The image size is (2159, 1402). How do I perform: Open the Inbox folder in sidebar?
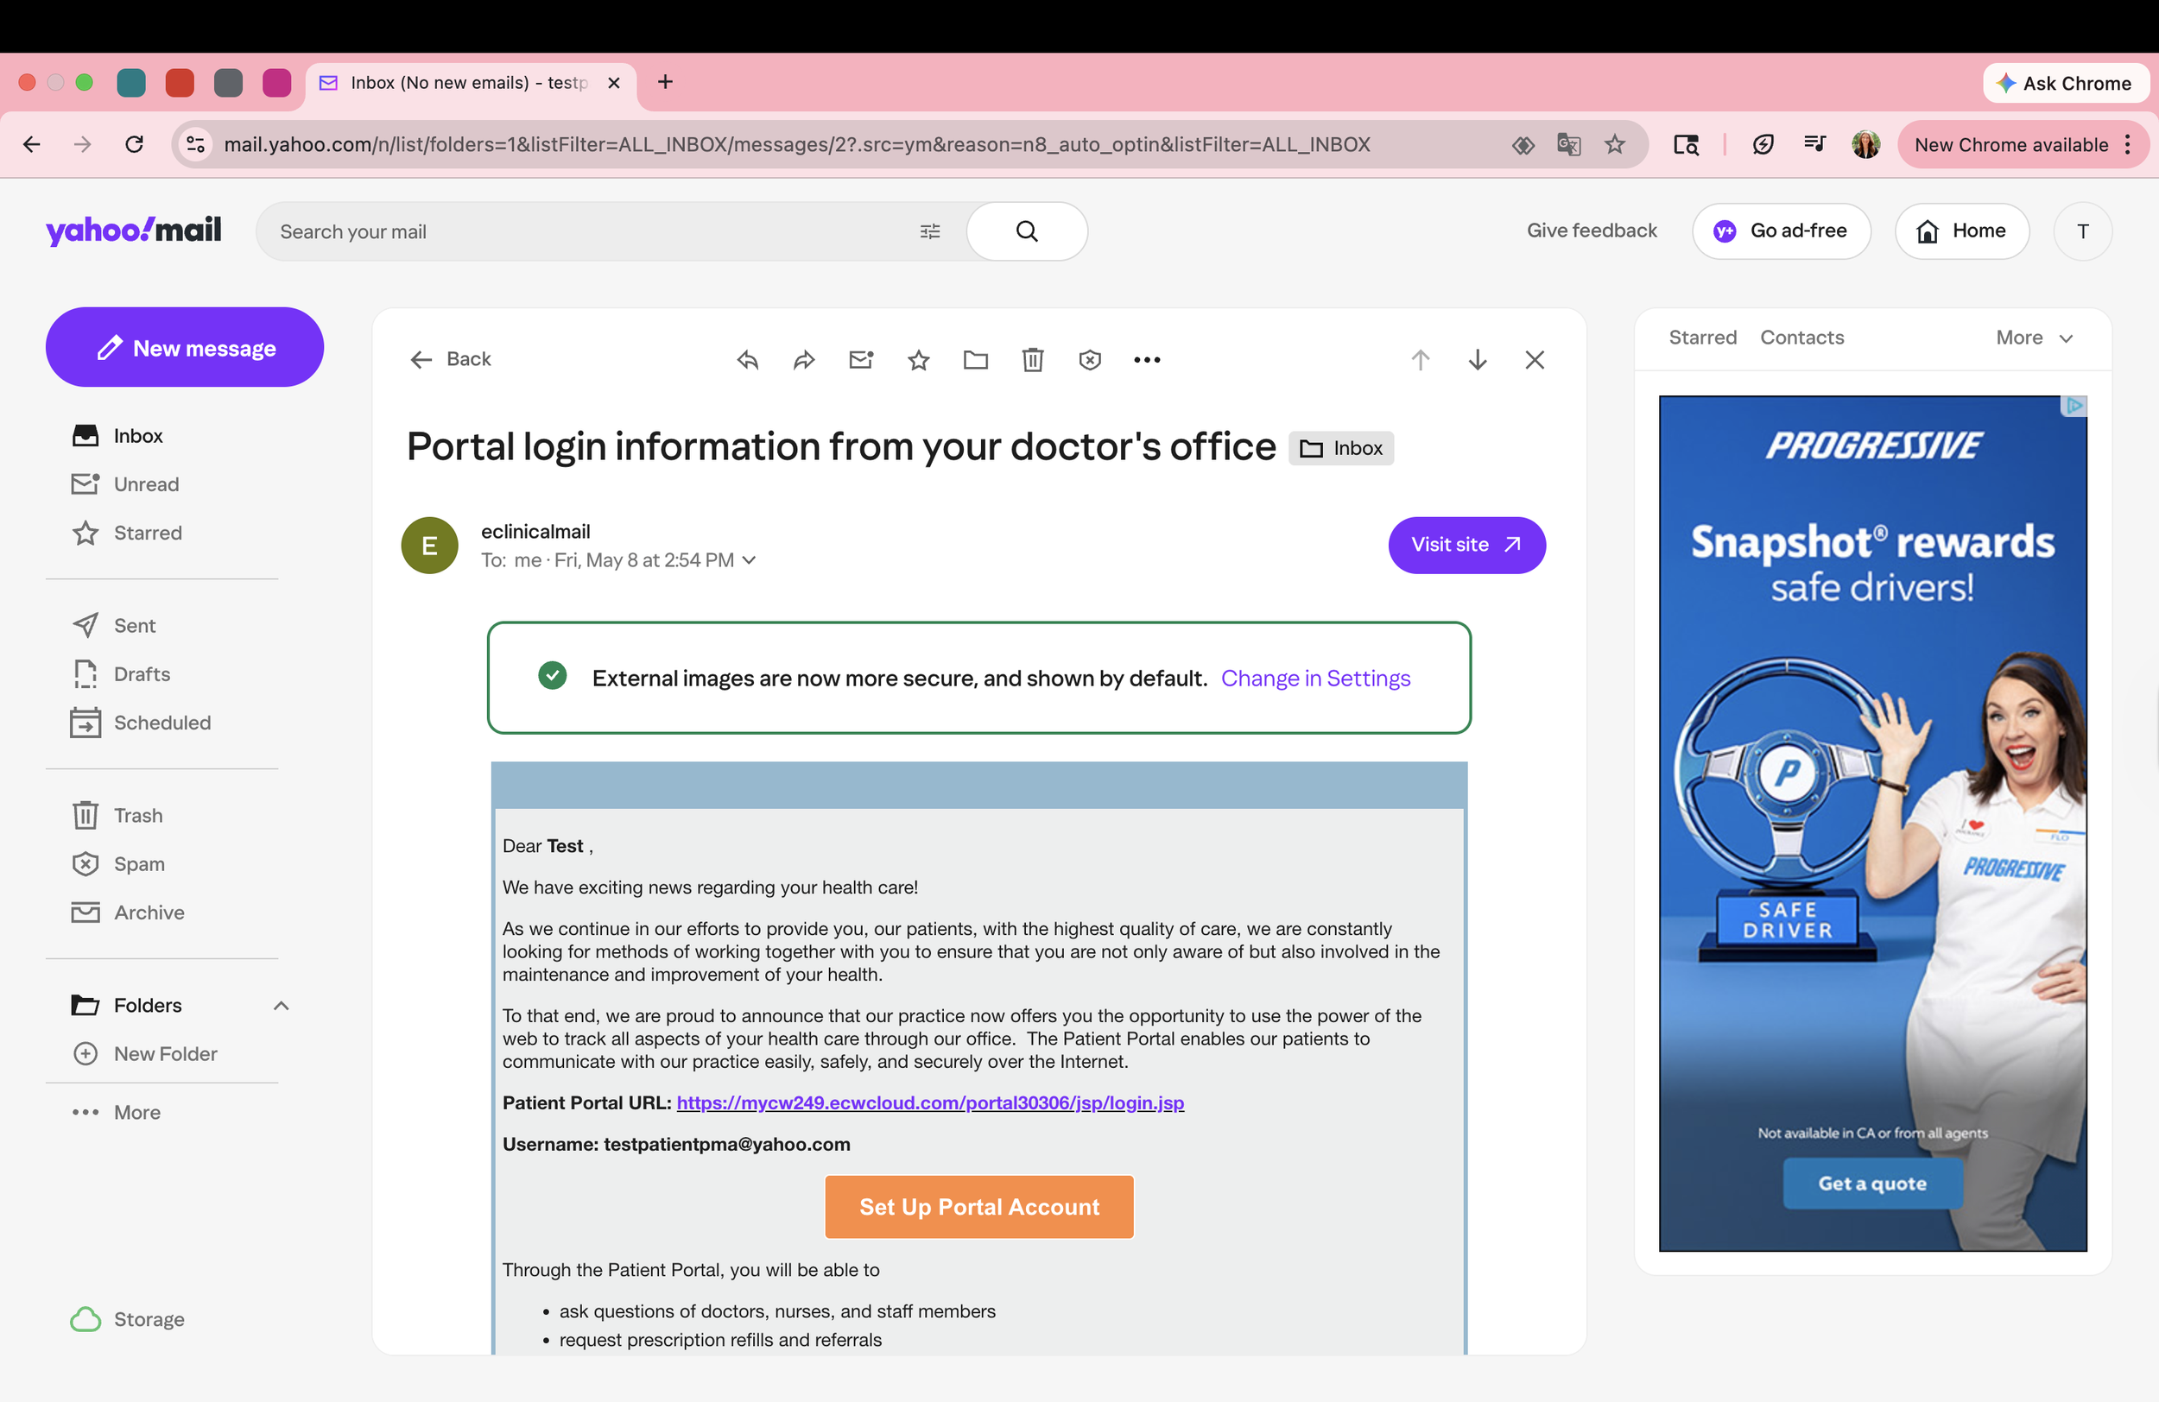(118, 436)
